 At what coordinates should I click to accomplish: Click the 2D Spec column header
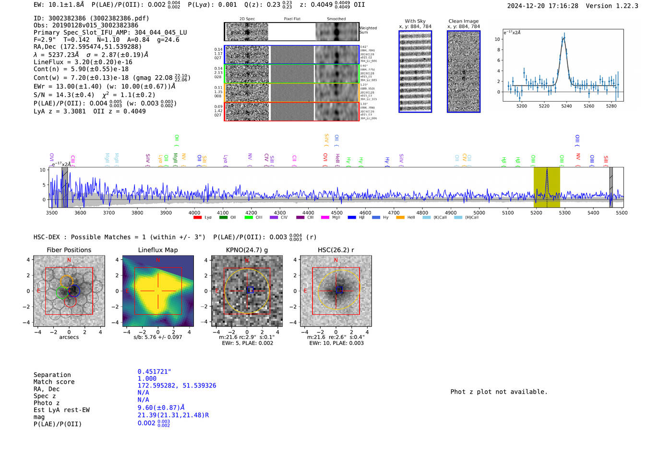(x=247, y=19)
